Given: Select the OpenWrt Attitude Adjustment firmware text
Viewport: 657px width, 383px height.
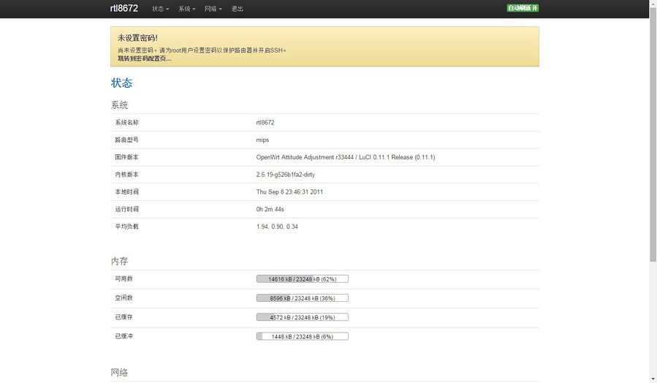Looking at the screenshot, I should pos(346,157).
